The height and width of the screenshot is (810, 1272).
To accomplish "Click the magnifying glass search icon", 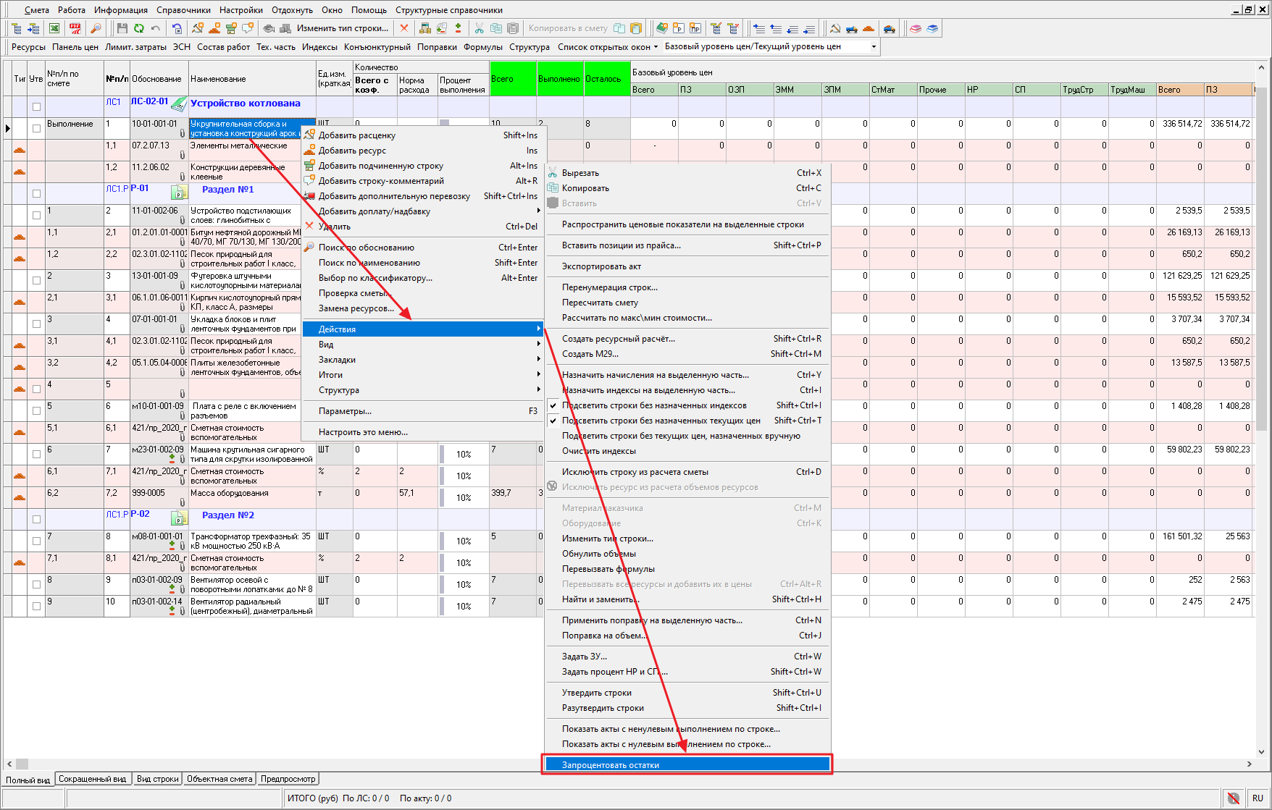I will point(96,28).
